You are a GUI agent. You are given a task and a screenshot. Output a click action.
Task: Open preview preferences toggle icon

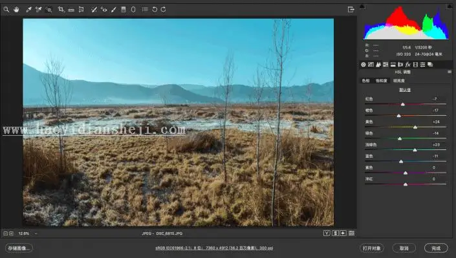click(351, 233)
